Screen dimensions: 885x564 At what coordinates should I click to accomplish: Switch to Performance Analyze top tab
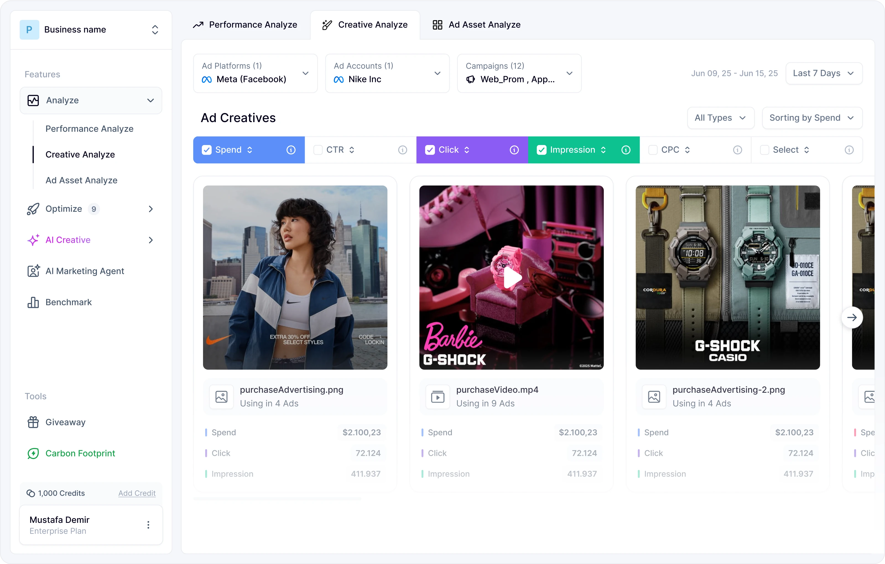tap(245, 25)
